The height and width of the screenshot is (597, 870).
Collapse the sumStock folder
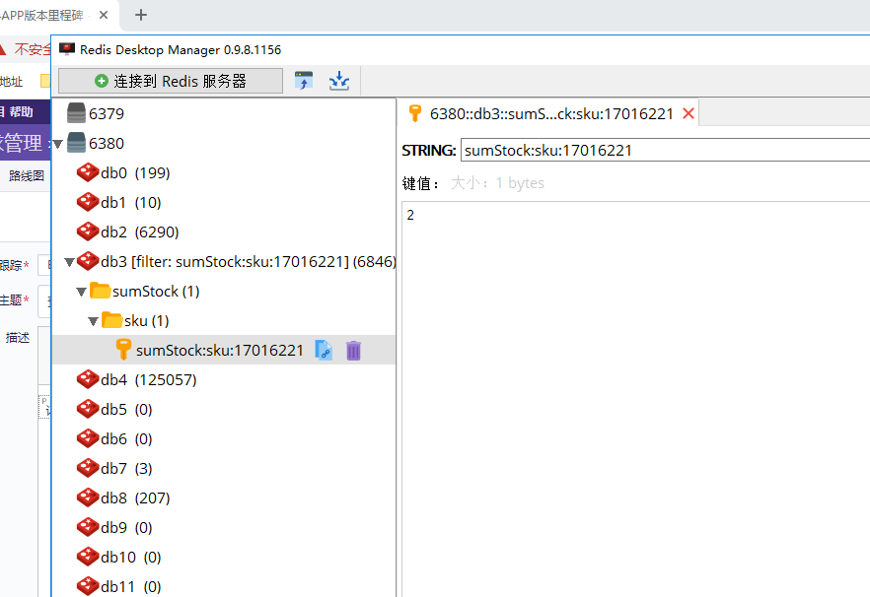pyautogui.click(x=81, y=292)
